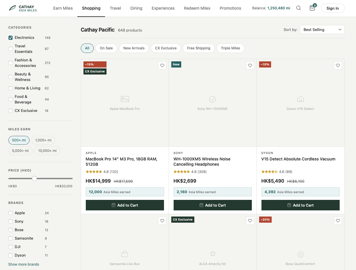Open the Experiences nav item
The width and height of the screenshot is (356, 270).
click(163, 8)
